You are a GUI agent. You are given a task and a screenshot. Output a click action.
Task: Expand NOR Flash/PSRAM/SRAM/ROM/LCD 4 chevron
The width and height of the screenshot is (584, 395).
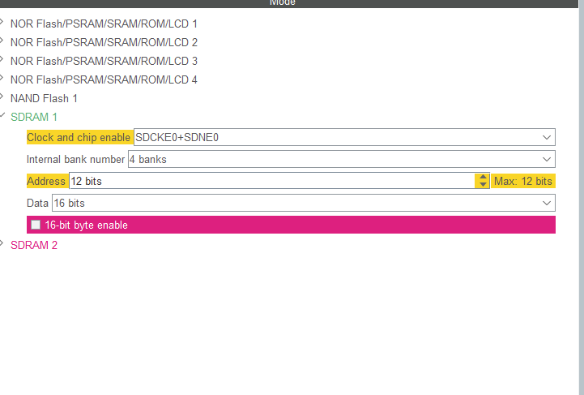pos(2,78)
